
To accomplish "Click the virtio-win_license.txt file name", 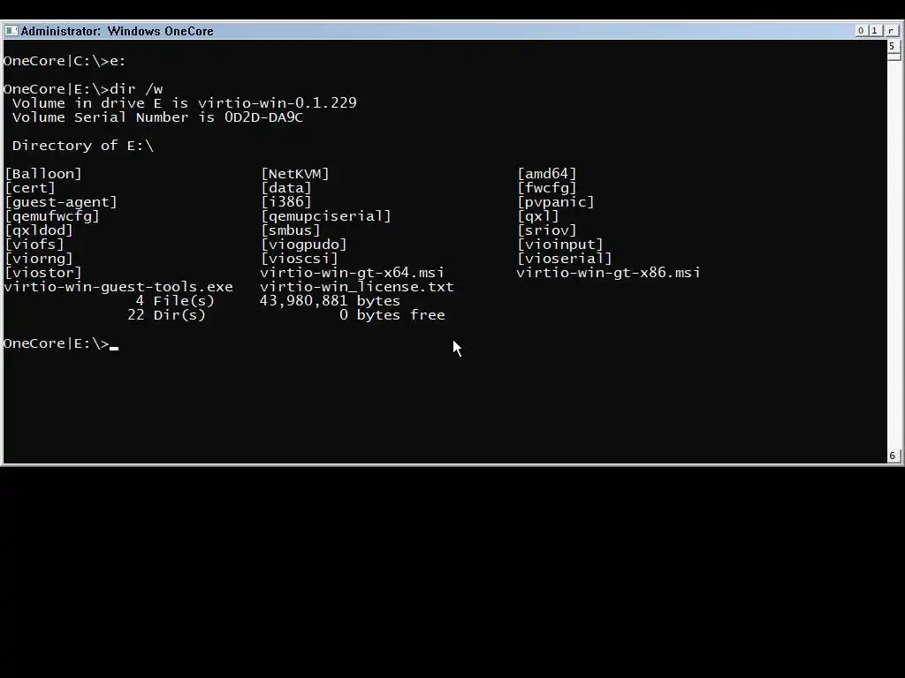I will (x=357, y=287).
